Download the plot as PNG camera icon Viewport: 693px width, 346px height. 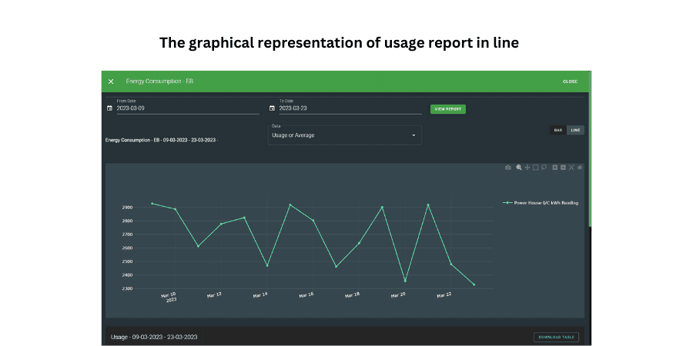tap(508, 168)
